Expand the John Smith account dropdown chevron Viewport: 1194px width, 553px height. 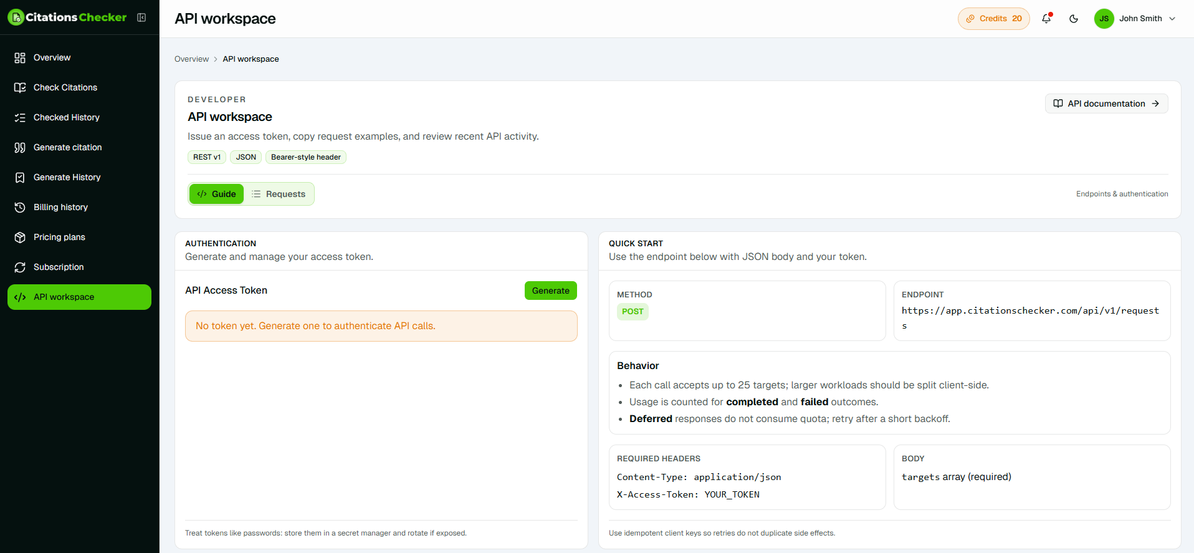click(1172, 19)
